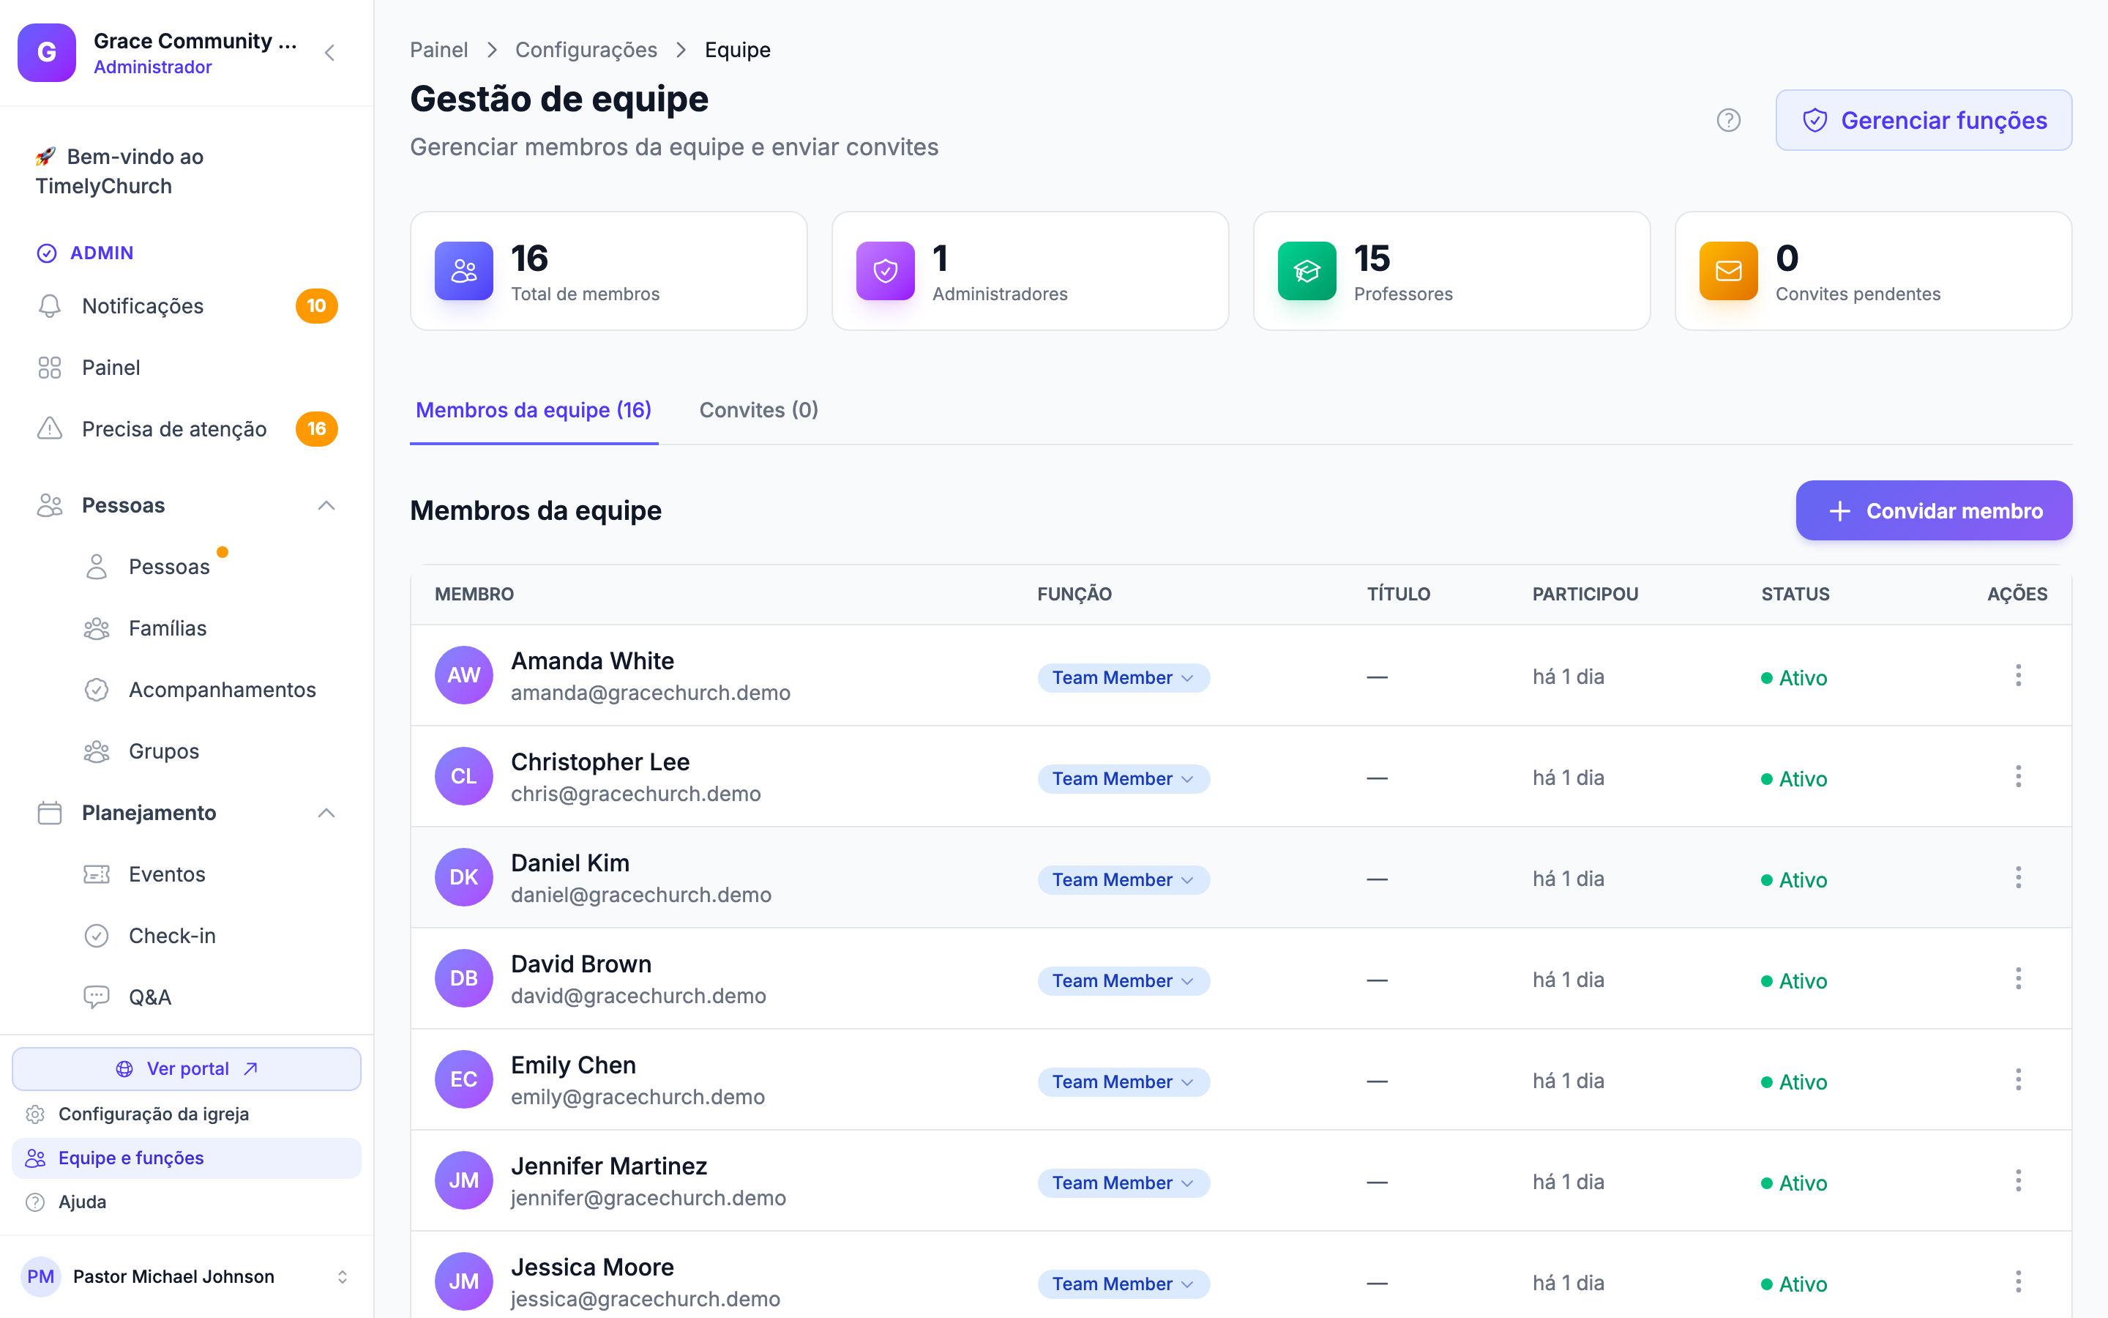Change role dropdown for David Brown
The height and width of the screenshot is (1318, 2108).
tap(1123, 981)
